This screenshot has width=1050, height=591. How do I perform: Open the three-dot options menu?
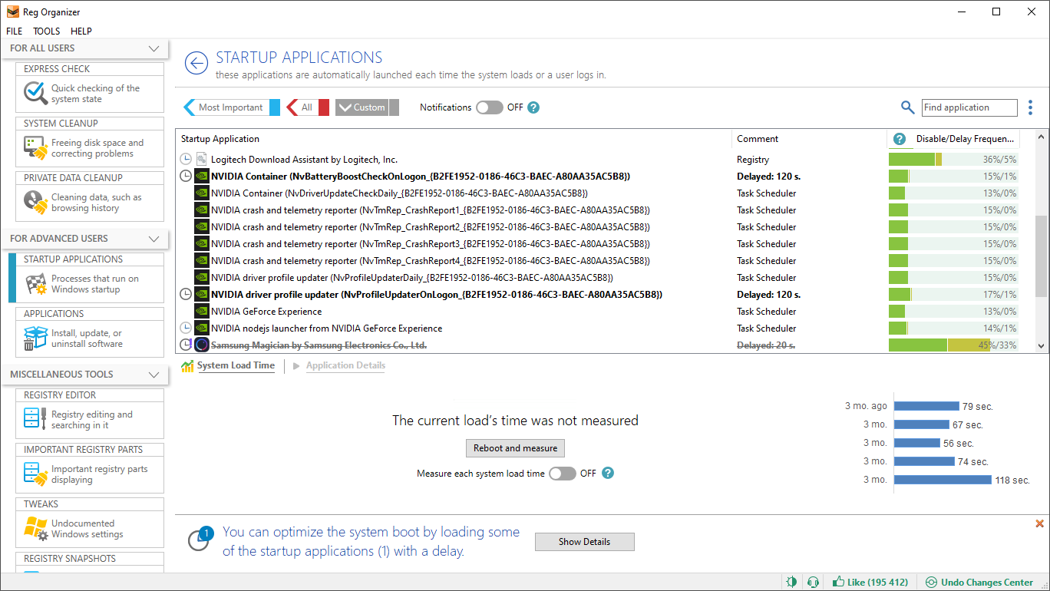pyautogui.click(x=1030, y=107)
